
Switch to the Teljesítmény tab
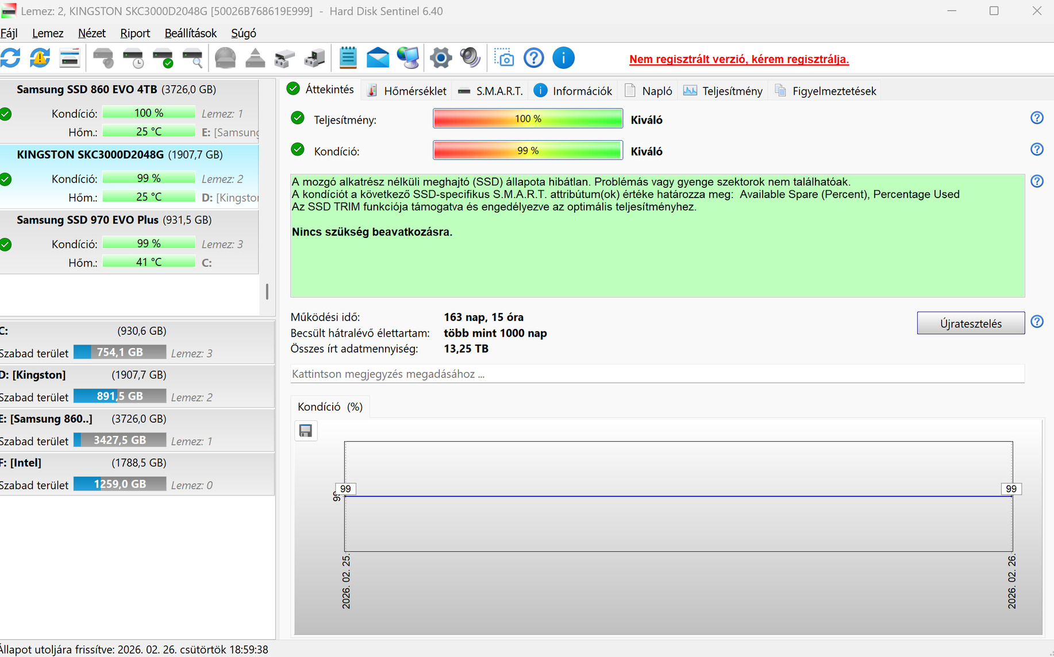point(723,91)
